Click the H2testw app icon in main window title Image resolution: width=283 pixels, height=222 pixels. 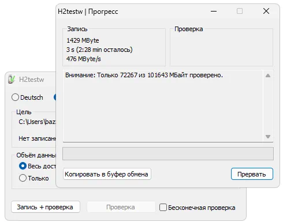pyautogui.click(x=12, y=79)
